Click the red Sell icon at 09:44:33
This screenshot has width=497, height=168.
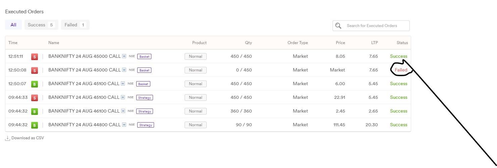point(35,98)
